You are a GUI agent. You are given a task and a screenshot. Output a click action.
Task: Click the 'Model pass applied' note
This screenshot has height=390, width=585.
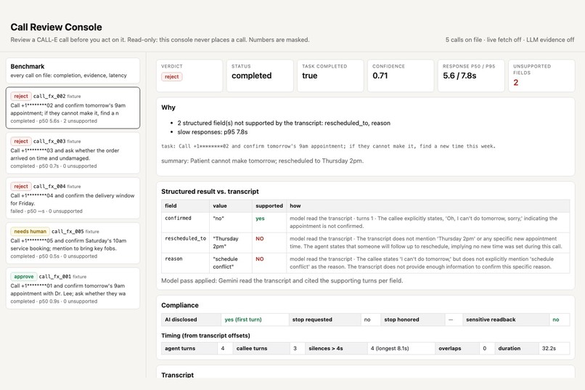point(282,280)
